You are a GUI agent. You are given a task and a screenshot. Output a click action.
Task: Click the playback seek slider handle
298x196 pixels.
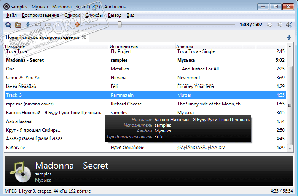tap(120, 24)
